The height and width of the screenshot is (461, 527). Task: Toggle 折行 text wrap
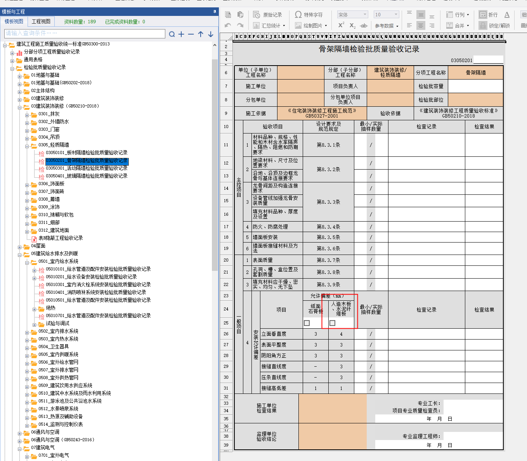(x=489, y=15)
